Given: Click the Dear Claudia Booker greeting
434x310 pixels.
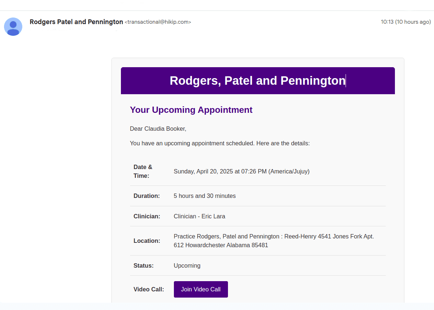Looking at the screenshot, I should coord(158,129).
